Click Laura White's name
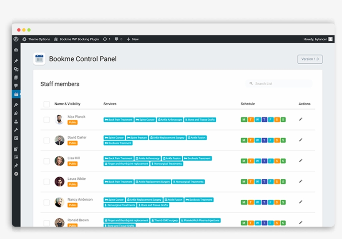The height and width of the screenshot is (239, 342). [77, 179]
